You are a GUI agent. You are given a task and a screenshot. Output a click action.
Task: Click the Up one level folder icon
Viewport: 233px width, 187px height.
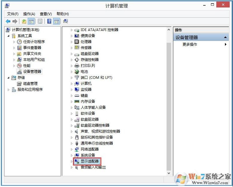pyautogui.click(x=24, y=22)
